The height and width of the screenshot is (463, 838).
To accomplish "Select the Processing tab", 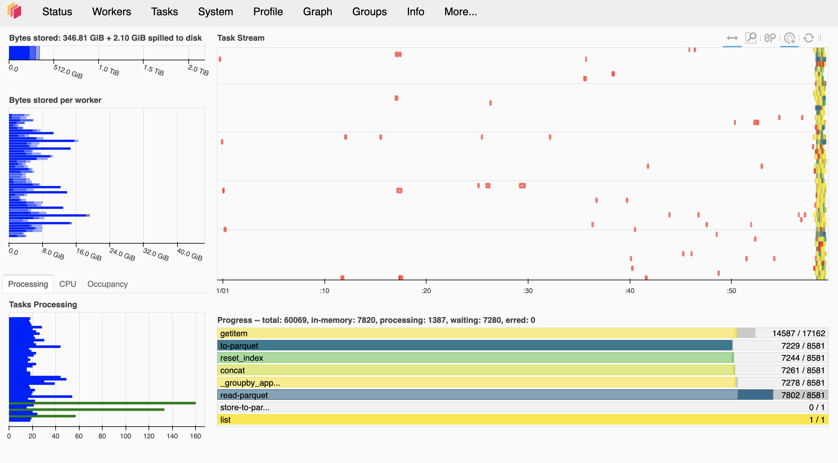I will pyautogui.click(x=28, y=284).
